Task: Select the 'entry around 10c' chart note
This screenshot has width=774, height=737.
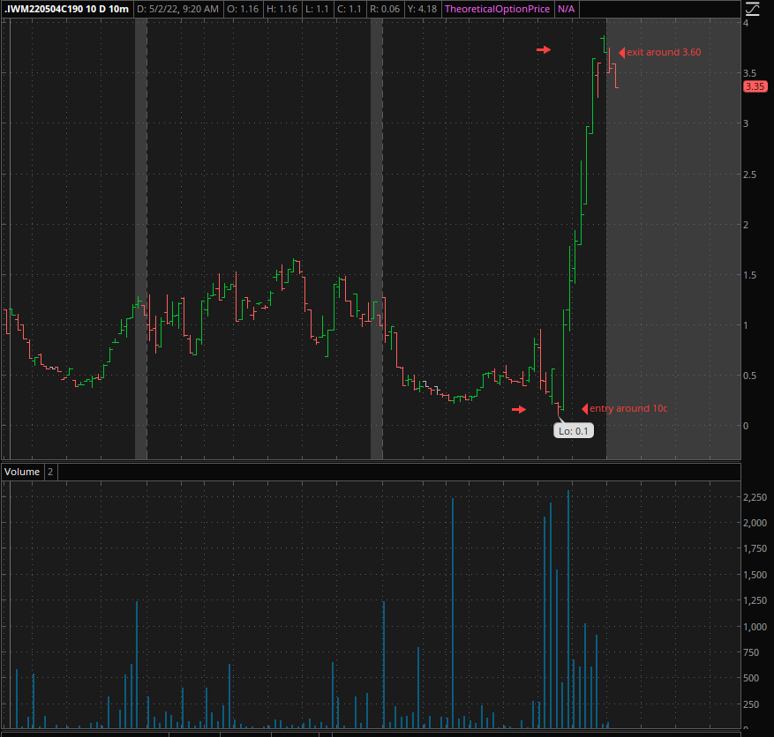Action: pyautogui.click(x=628, y=408)
